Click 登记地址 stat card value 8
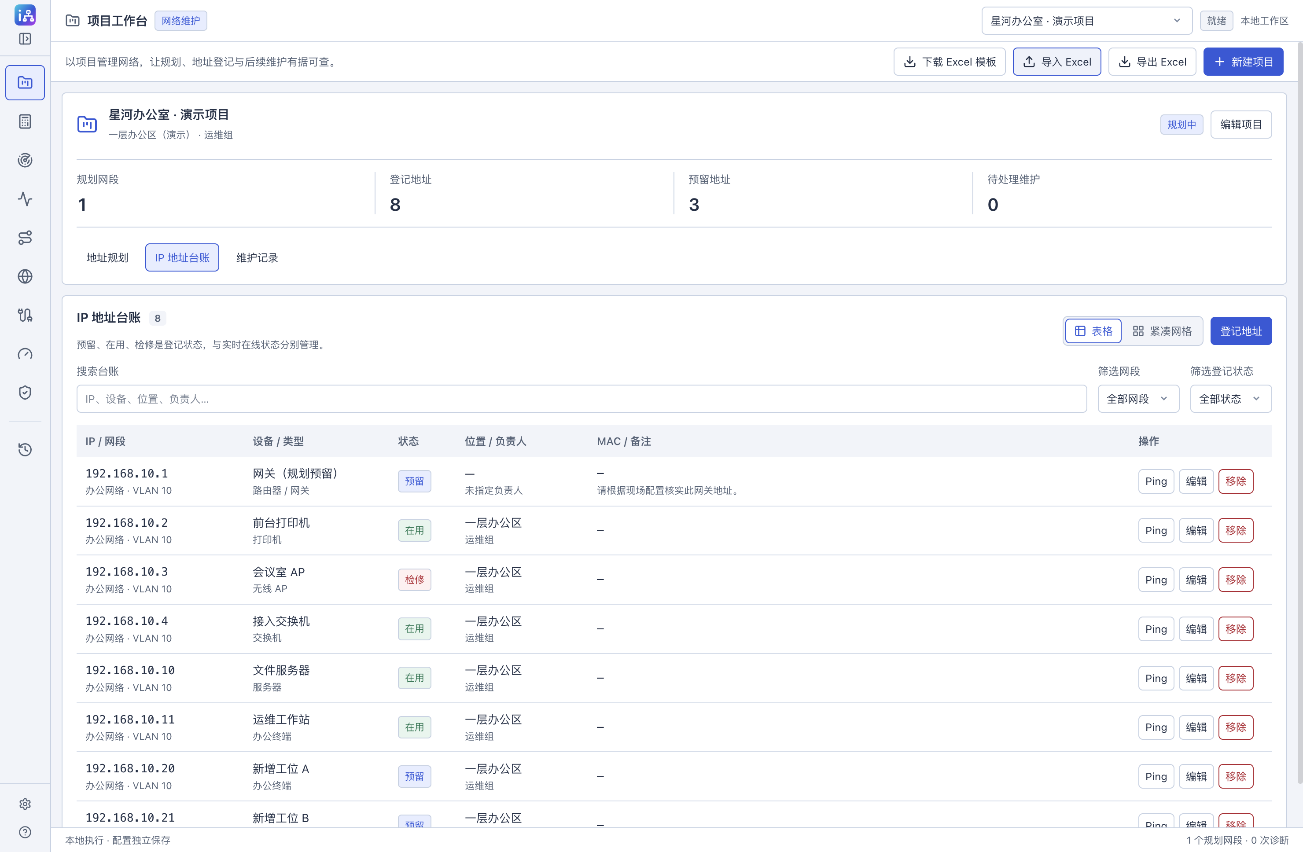The image size is (1303, 852). point(395,205)
